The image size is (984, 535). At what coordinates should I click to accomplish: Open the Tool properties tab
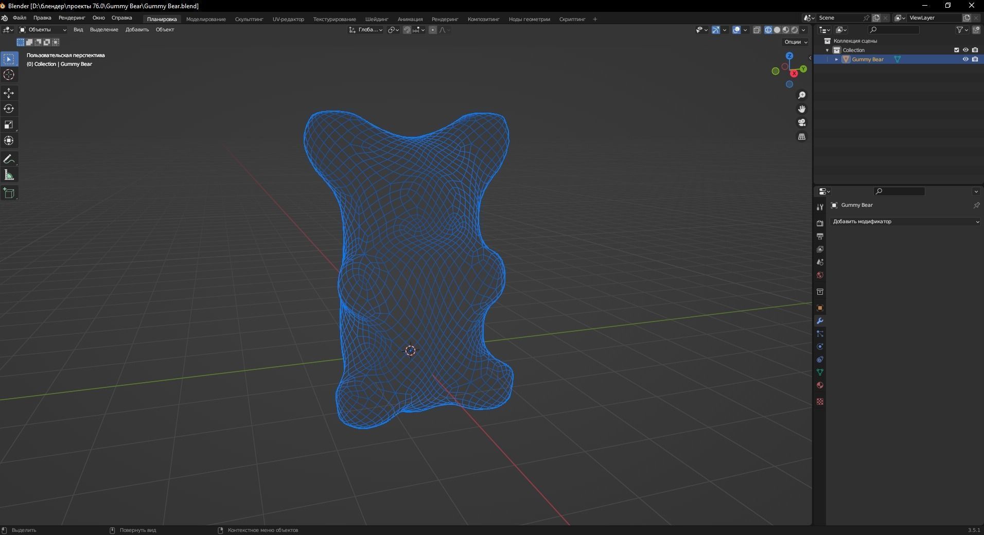(x=820, y=207)
